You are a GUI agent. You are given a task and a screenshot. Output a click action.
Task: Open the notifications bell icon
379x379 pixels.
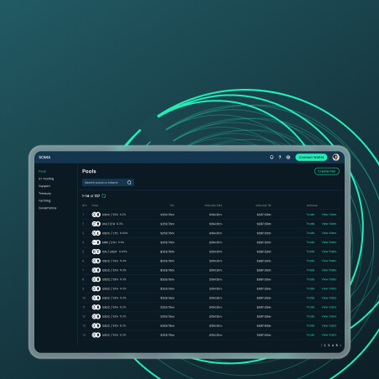point(272,158)
